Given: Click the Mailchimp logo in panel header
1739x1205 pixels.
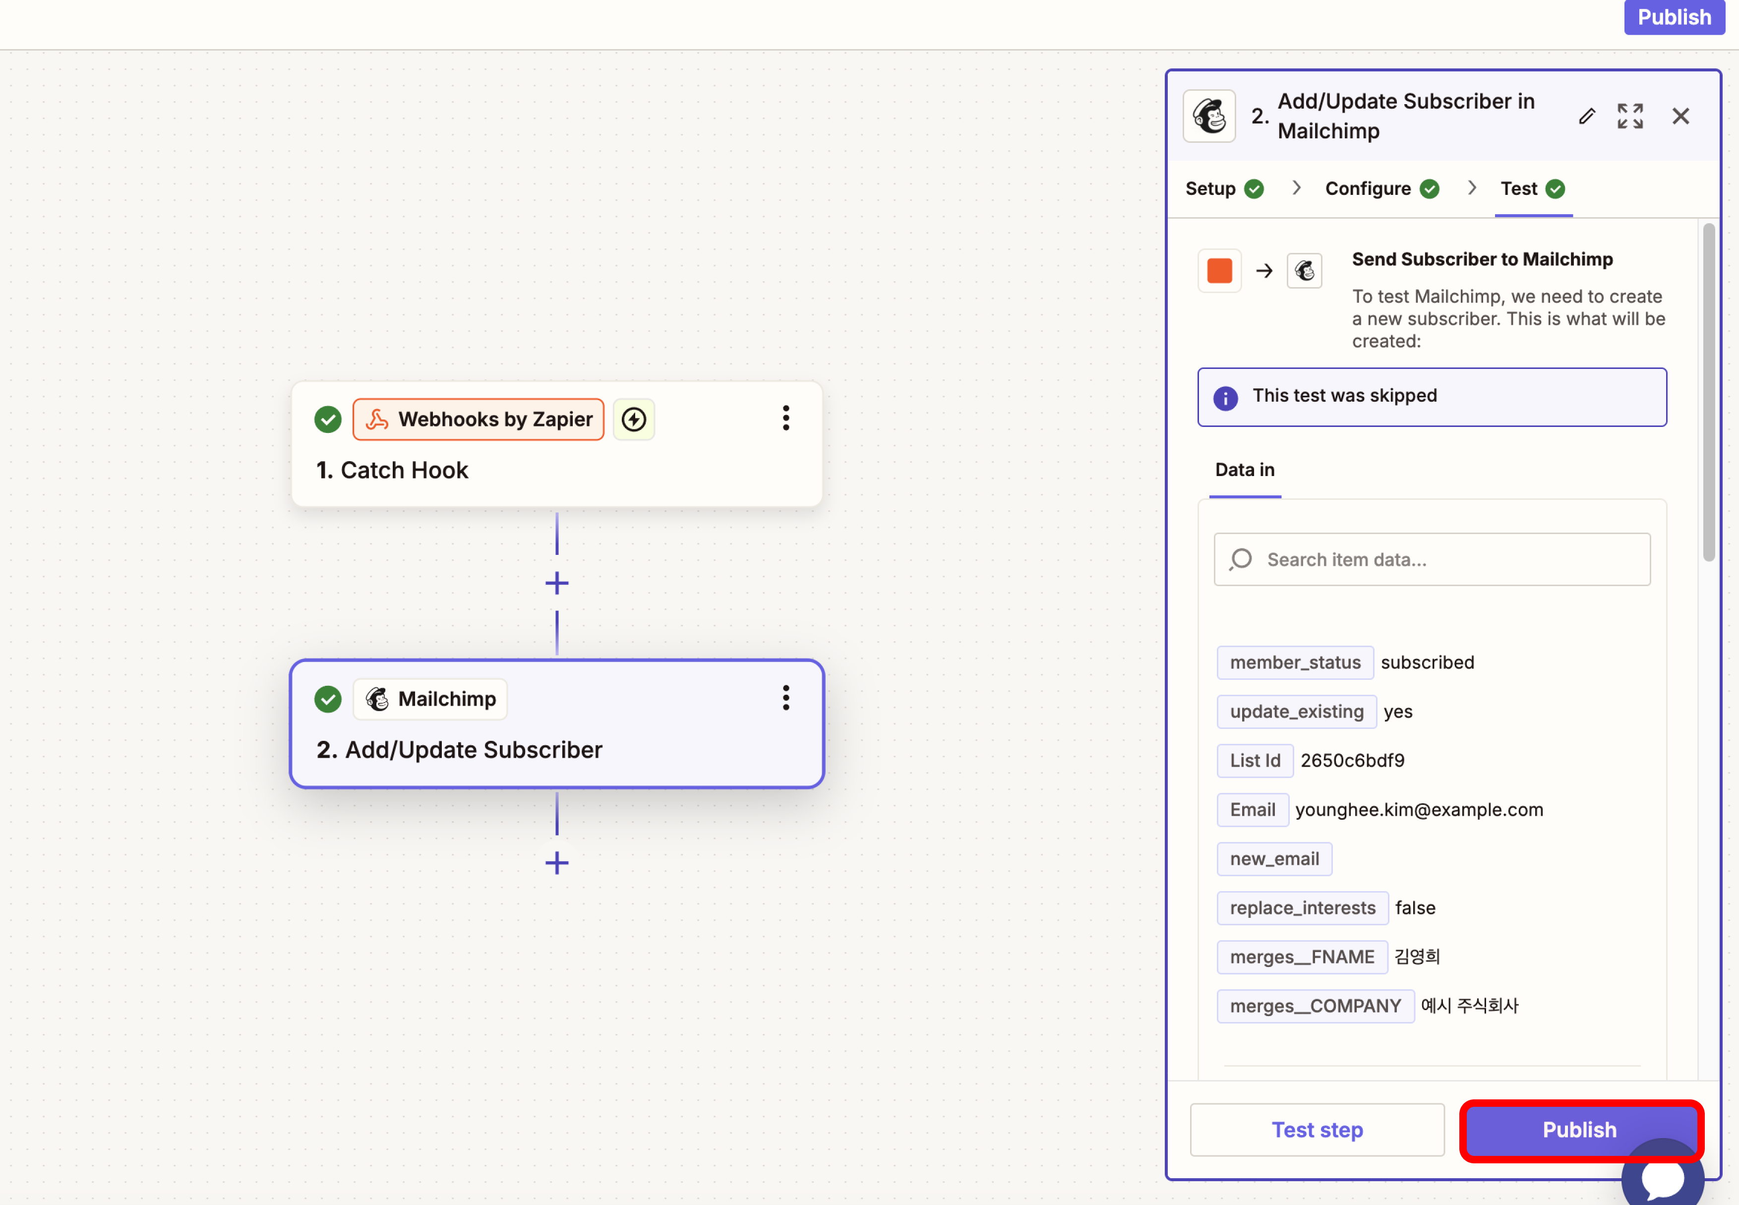Looking at the screenshot, I should pyautogui.click(x=1209, y=116).
